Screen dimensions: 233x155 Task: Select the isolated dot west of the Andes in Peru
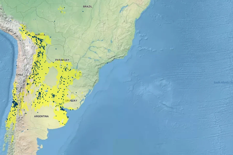(x=11, y=21)
